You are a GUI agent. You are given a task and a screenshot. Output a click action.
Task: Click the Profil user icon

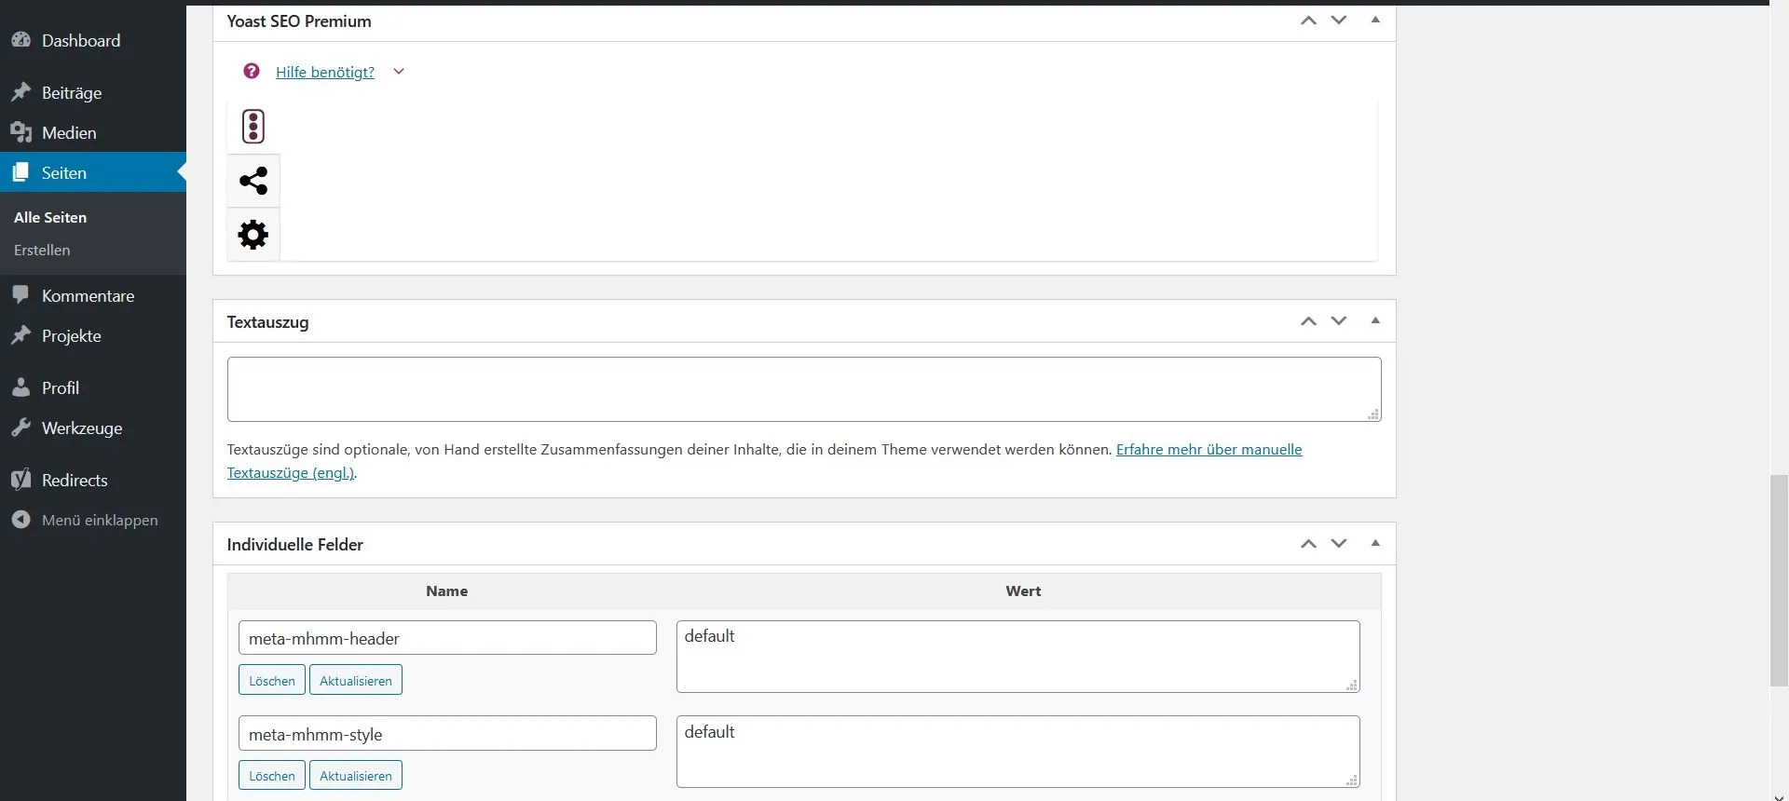[20, 387]
